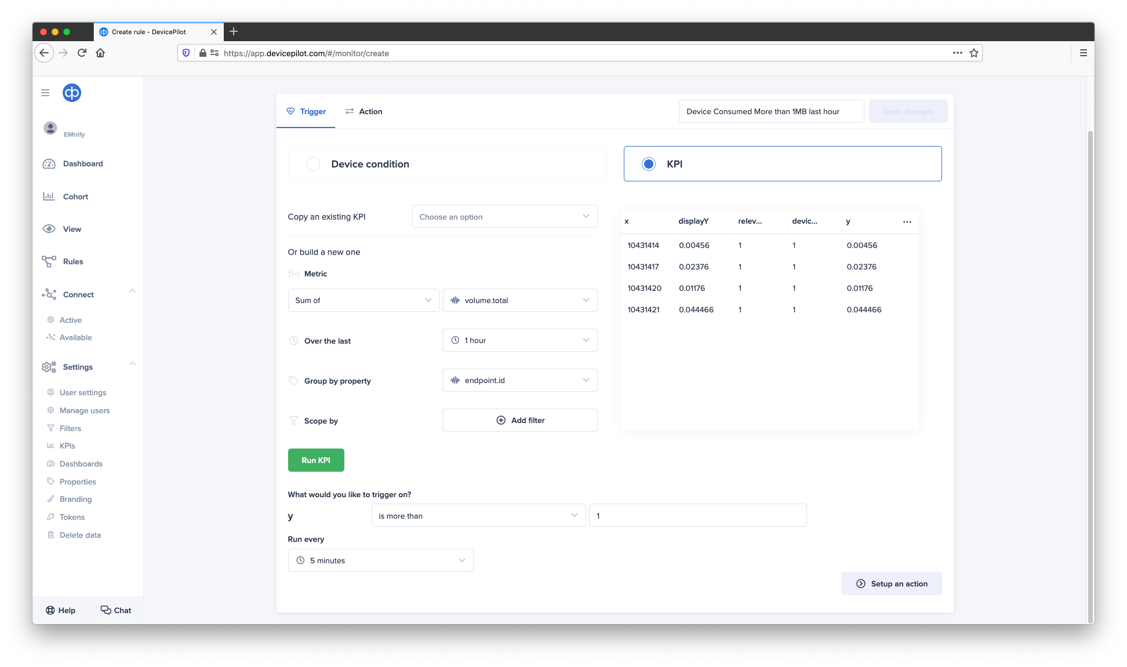The width and height of the screenshot is (1127, 667).
Task: Open User settings
Action: pyautogui.click(x=83, y=392)
